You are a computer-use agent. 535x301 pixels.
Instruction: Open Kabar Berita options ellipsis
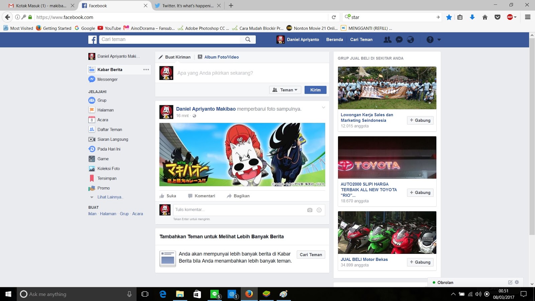coord(146,70)
